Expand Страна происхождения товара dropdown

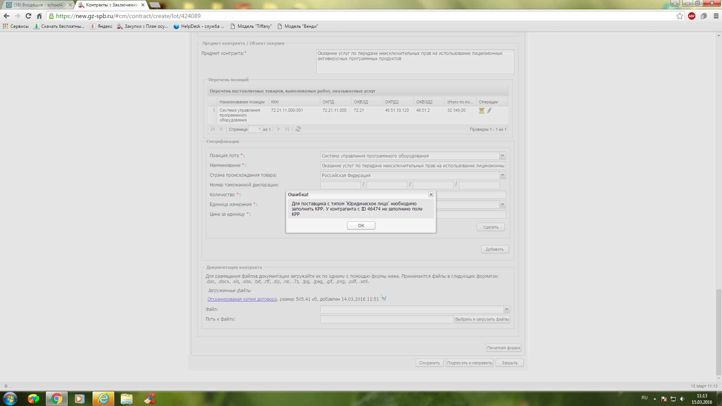[502, 175]
